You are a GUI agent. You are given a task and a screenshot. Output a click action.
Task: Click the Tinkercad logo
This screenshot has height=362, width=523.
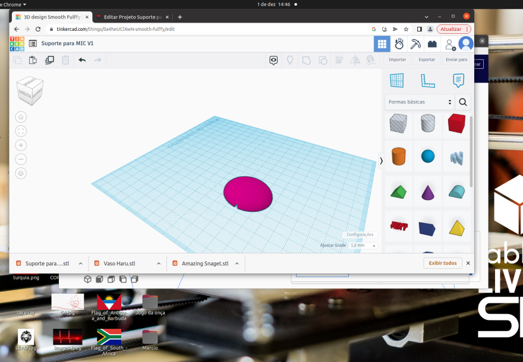[17, 44]
